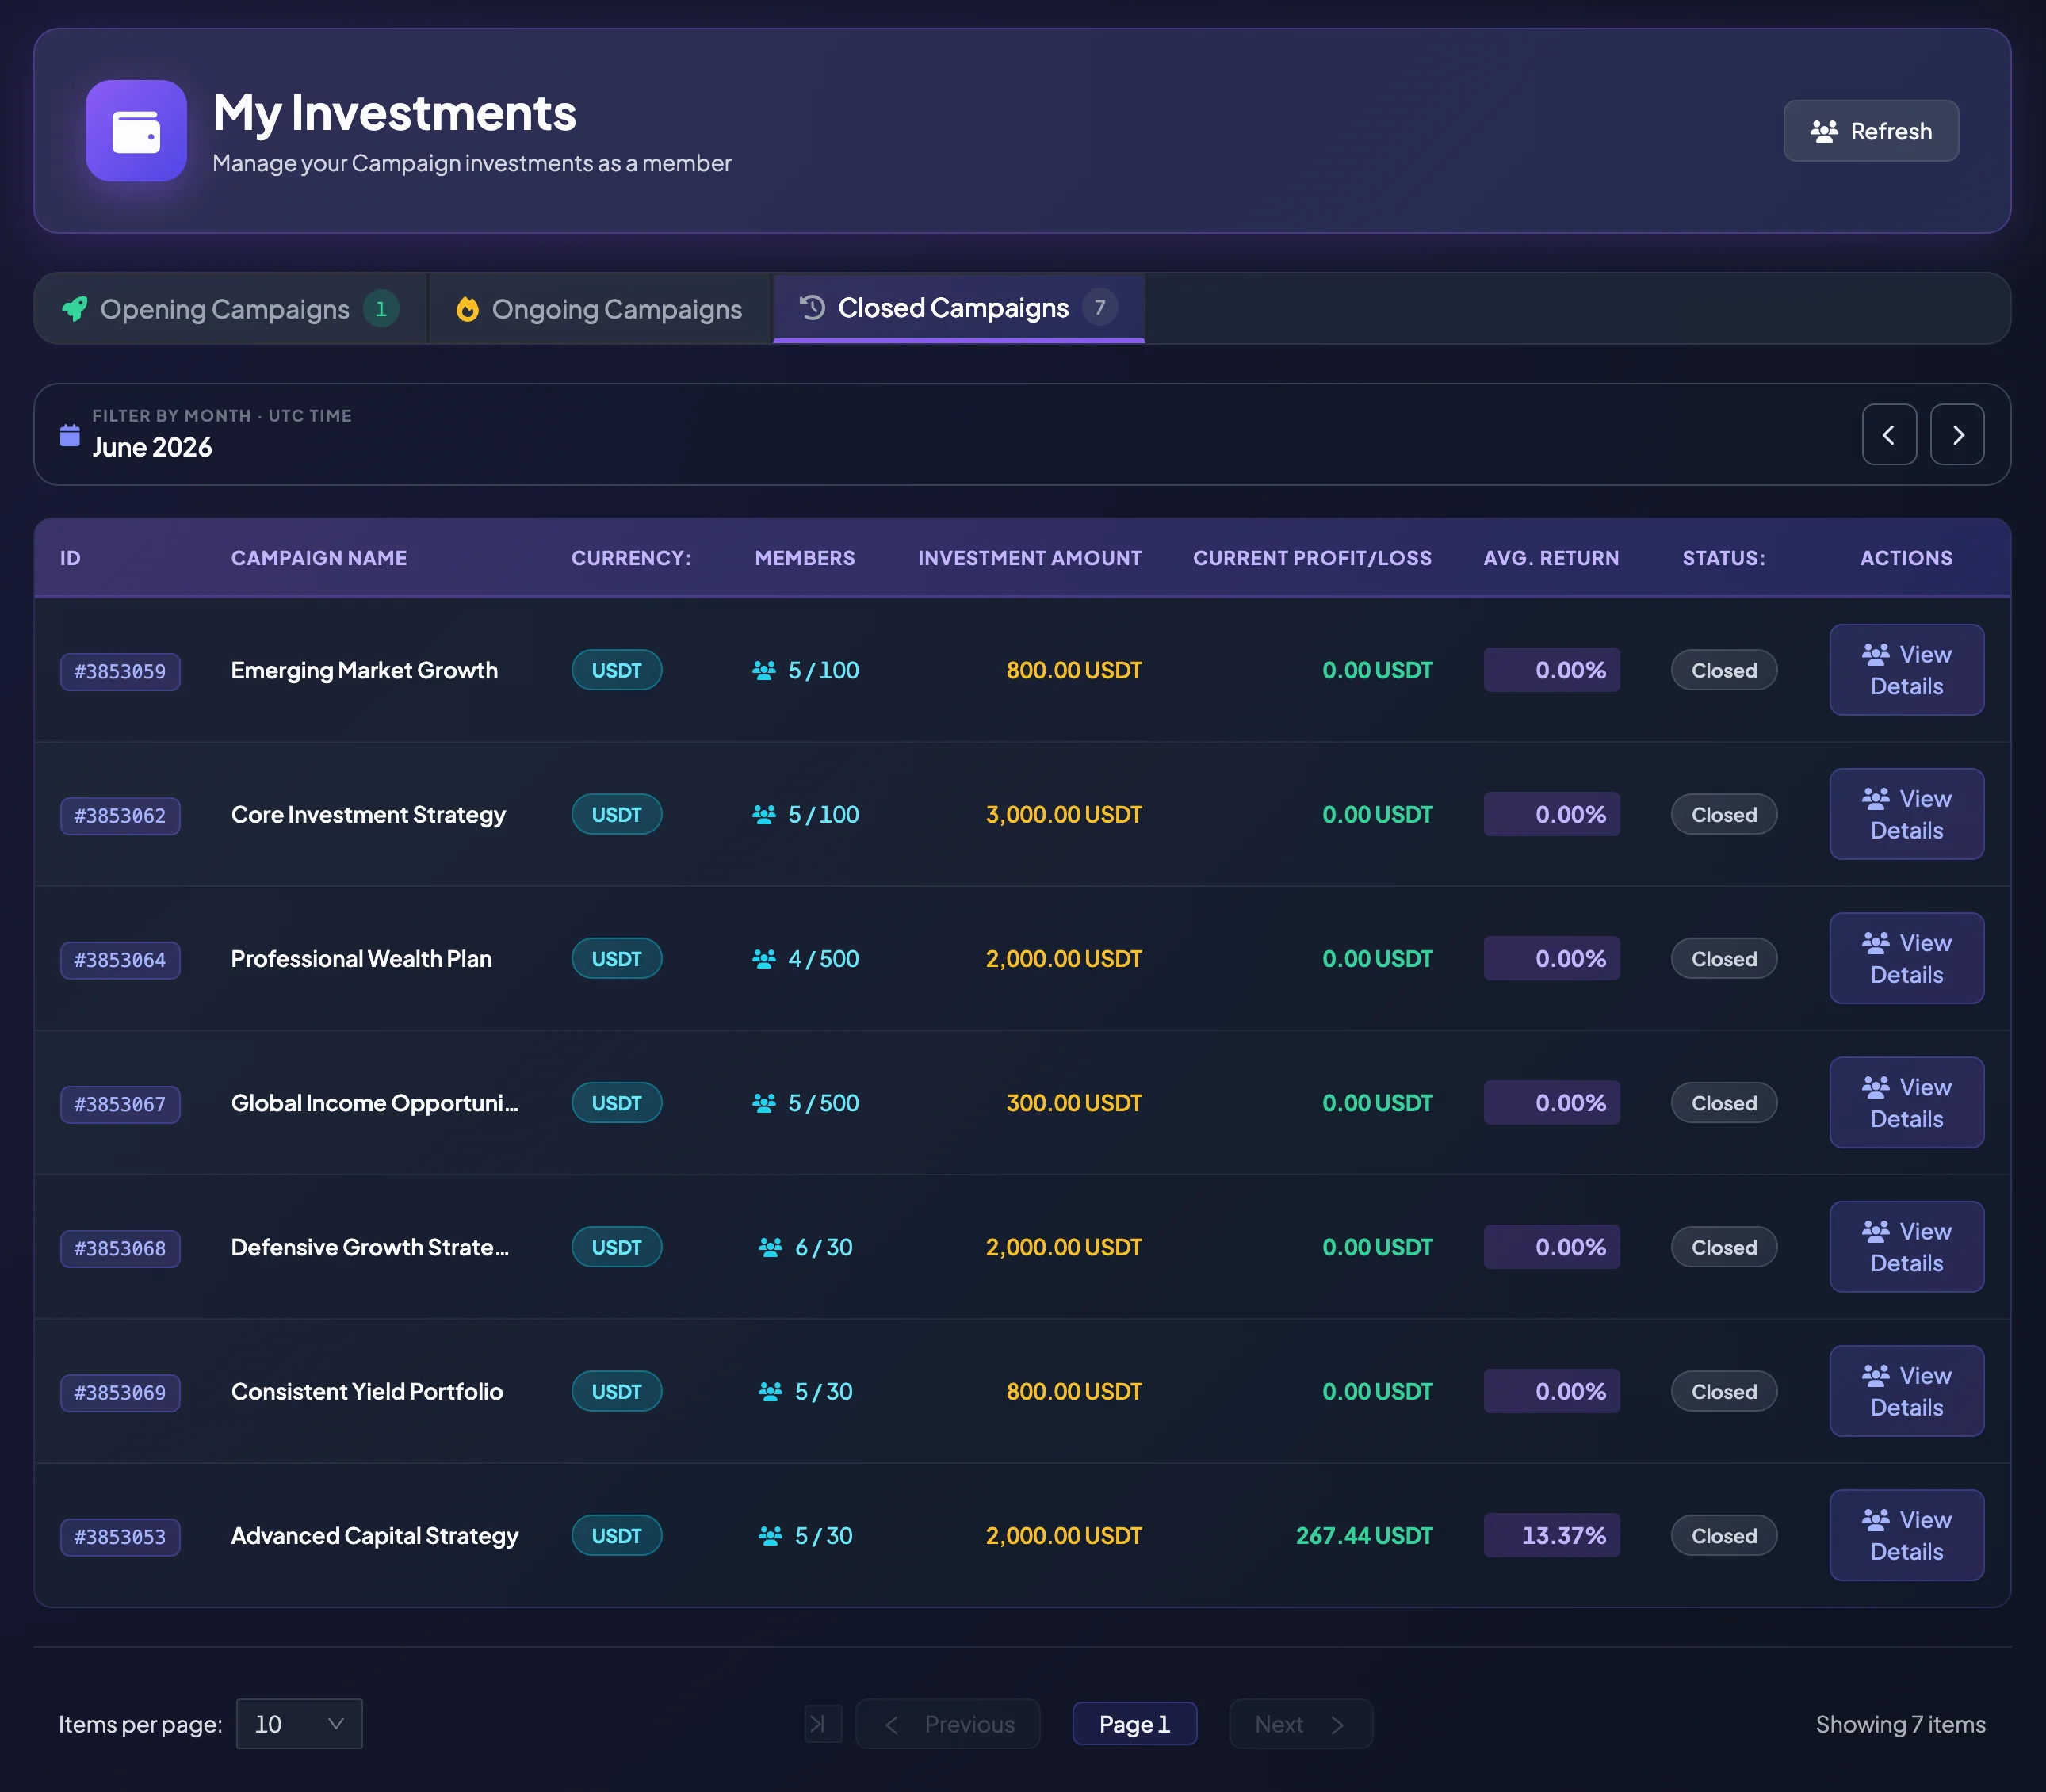Open the Items per page dropdown

point(299,1723)
